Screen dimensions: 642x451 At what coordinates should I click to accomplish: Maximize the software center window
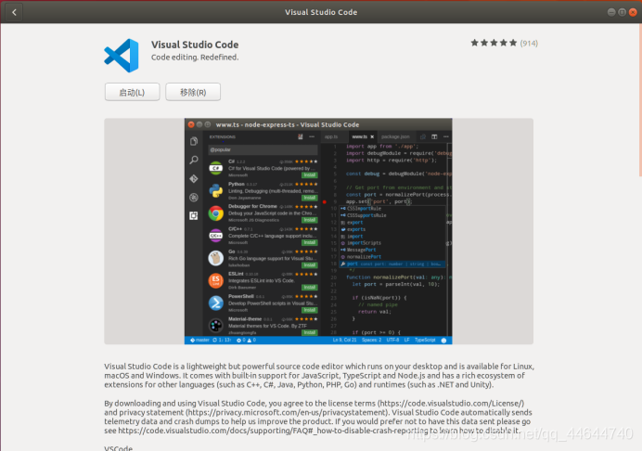coord(622,12)
